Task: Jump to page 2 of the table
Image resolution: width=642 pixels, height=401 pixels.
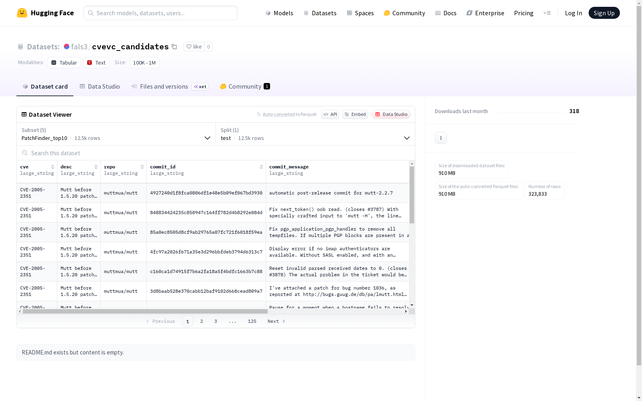Action: click(x=201, y=321)
